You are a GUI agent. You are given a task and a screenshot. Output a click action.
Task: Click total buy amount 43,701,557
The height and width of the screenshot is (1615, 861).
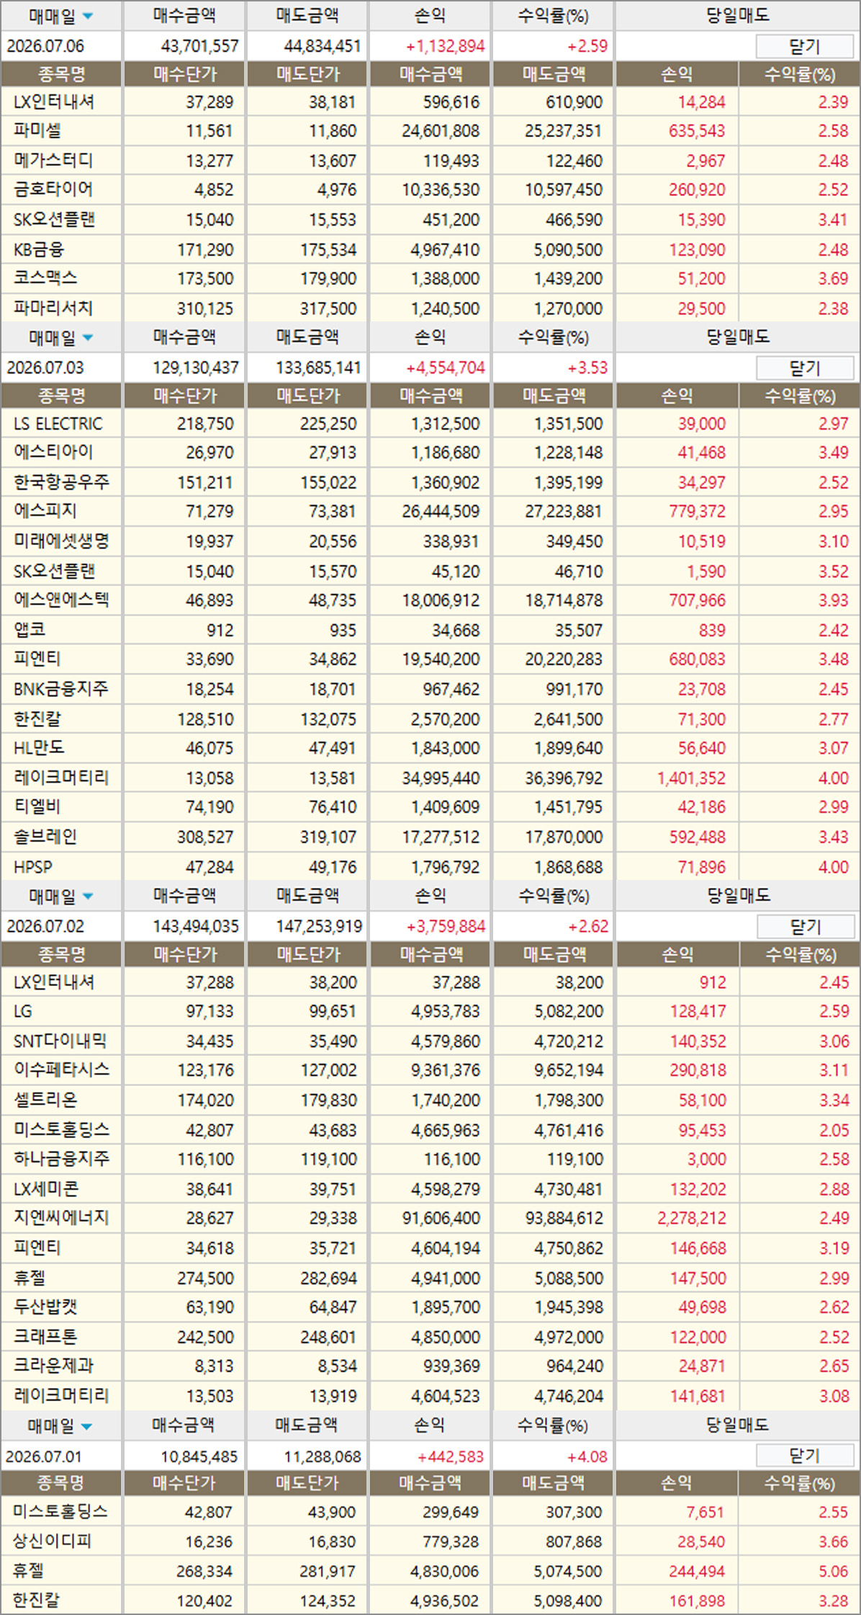(199, 47)
